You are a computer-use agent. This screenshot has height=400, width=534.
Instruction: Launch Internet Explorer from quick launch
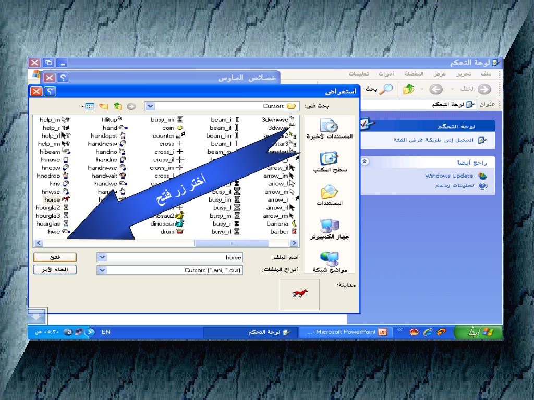click(428, 332)
